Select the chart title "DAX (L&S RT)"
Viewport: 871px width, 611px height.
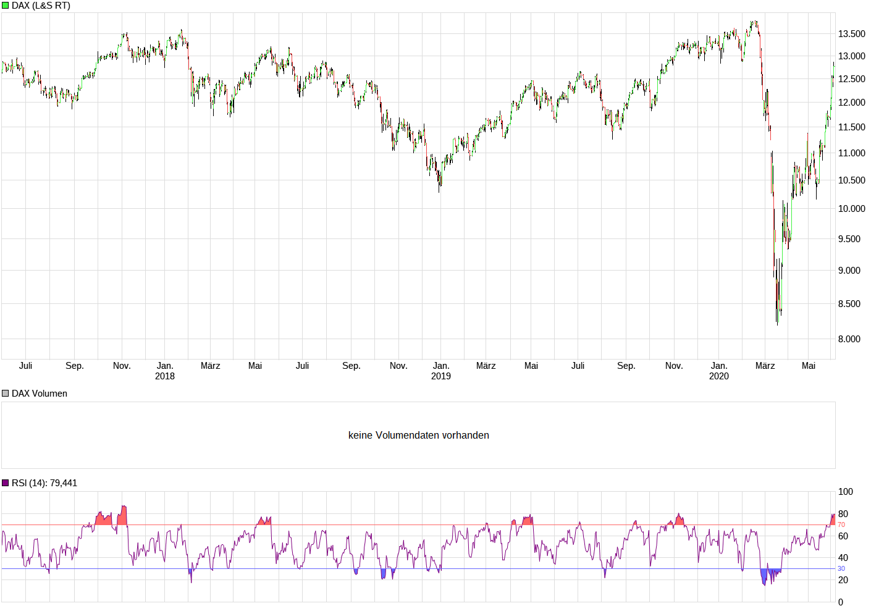pos(41,6)
